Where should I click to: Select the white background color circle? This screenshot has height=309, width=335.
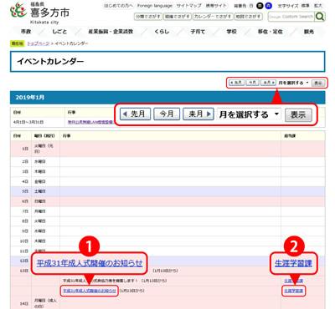251,6
